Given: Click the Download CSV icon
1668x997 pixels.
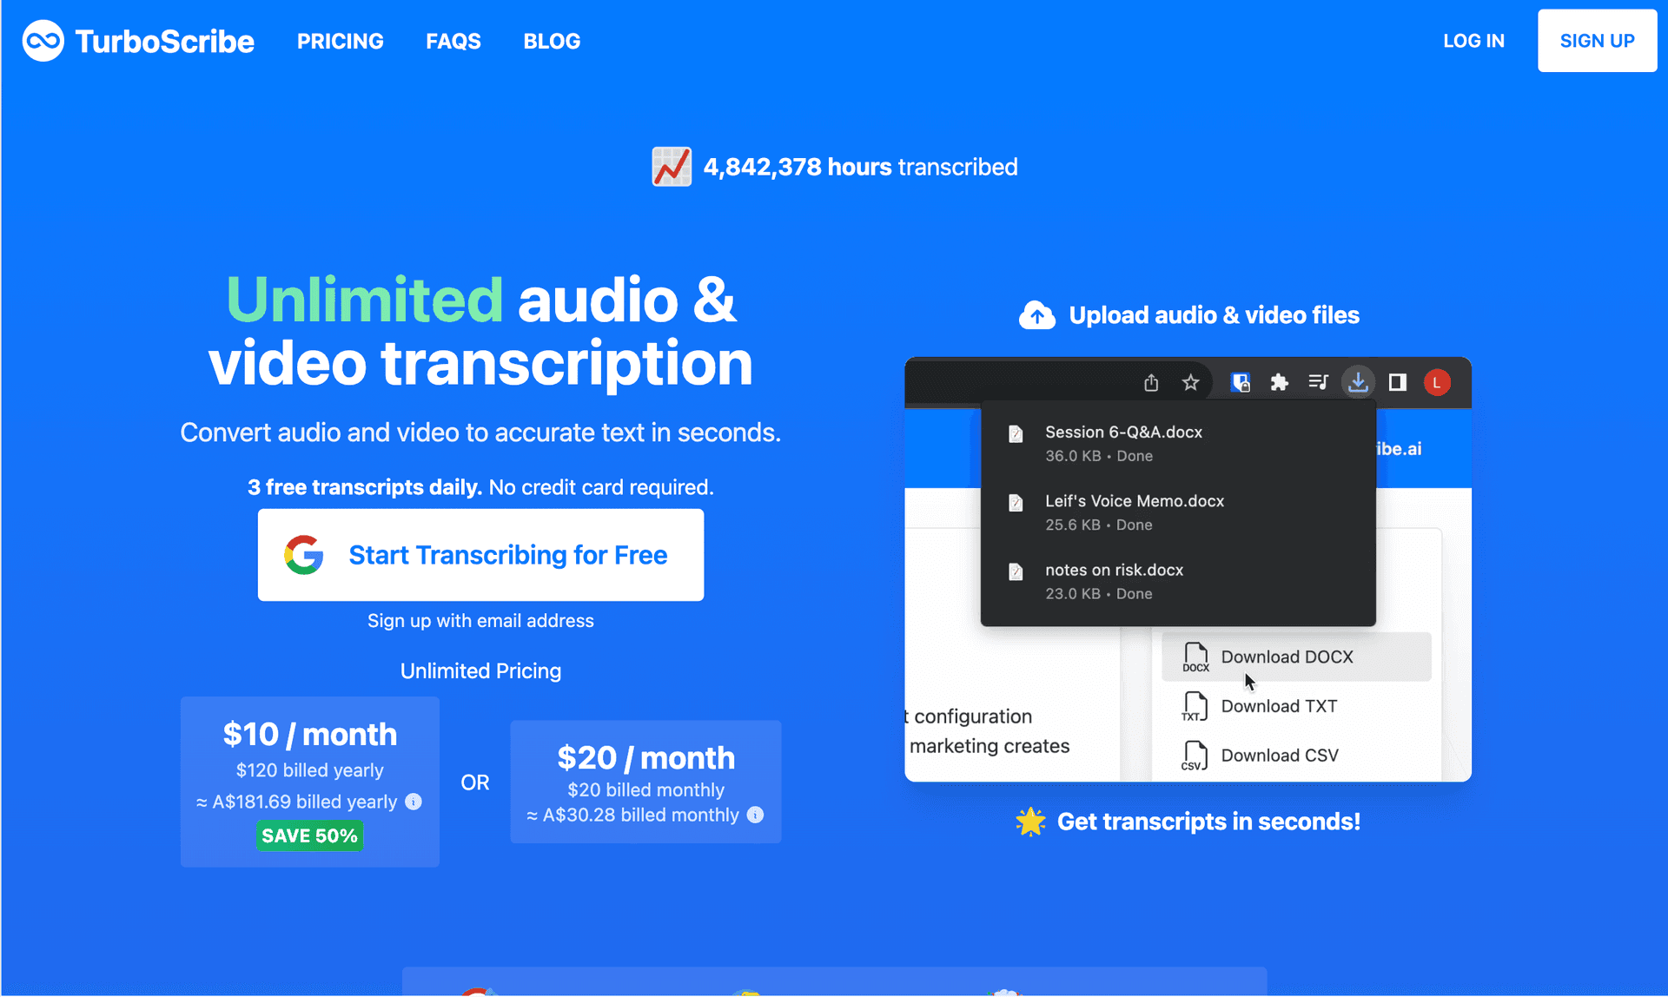Looking at the screenshot, I should [1191, 756].
